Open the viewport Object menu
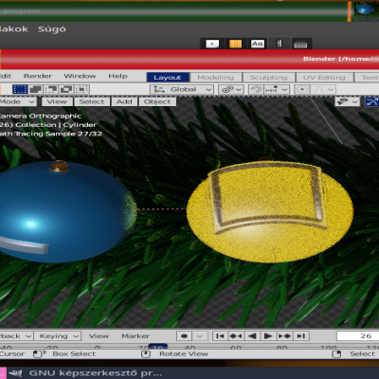This screenshot has width=379, height=379. (x=157, y=101)
